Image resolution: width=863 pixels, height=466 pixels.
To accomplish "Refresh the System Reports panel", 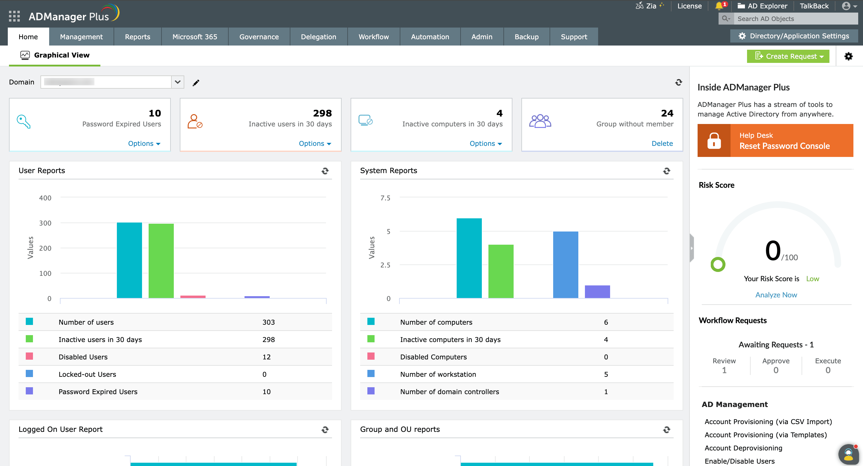I will [667, 171].
